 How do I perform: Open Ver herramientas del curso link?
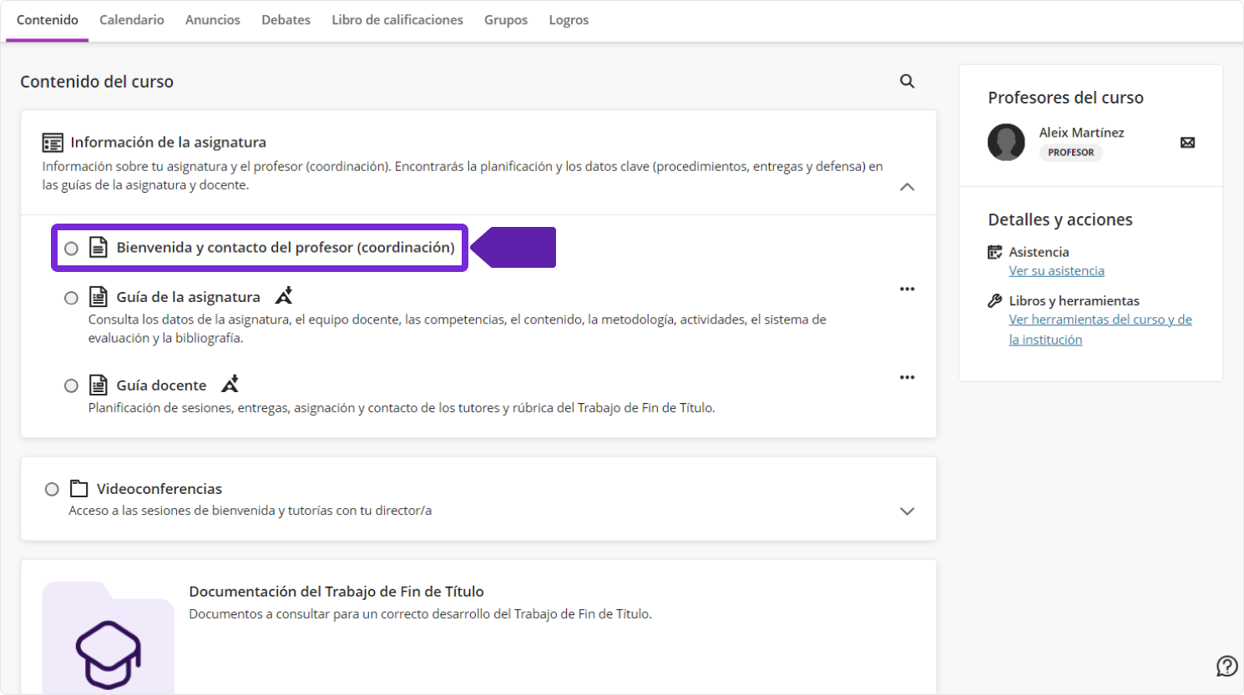(1100, 320)
